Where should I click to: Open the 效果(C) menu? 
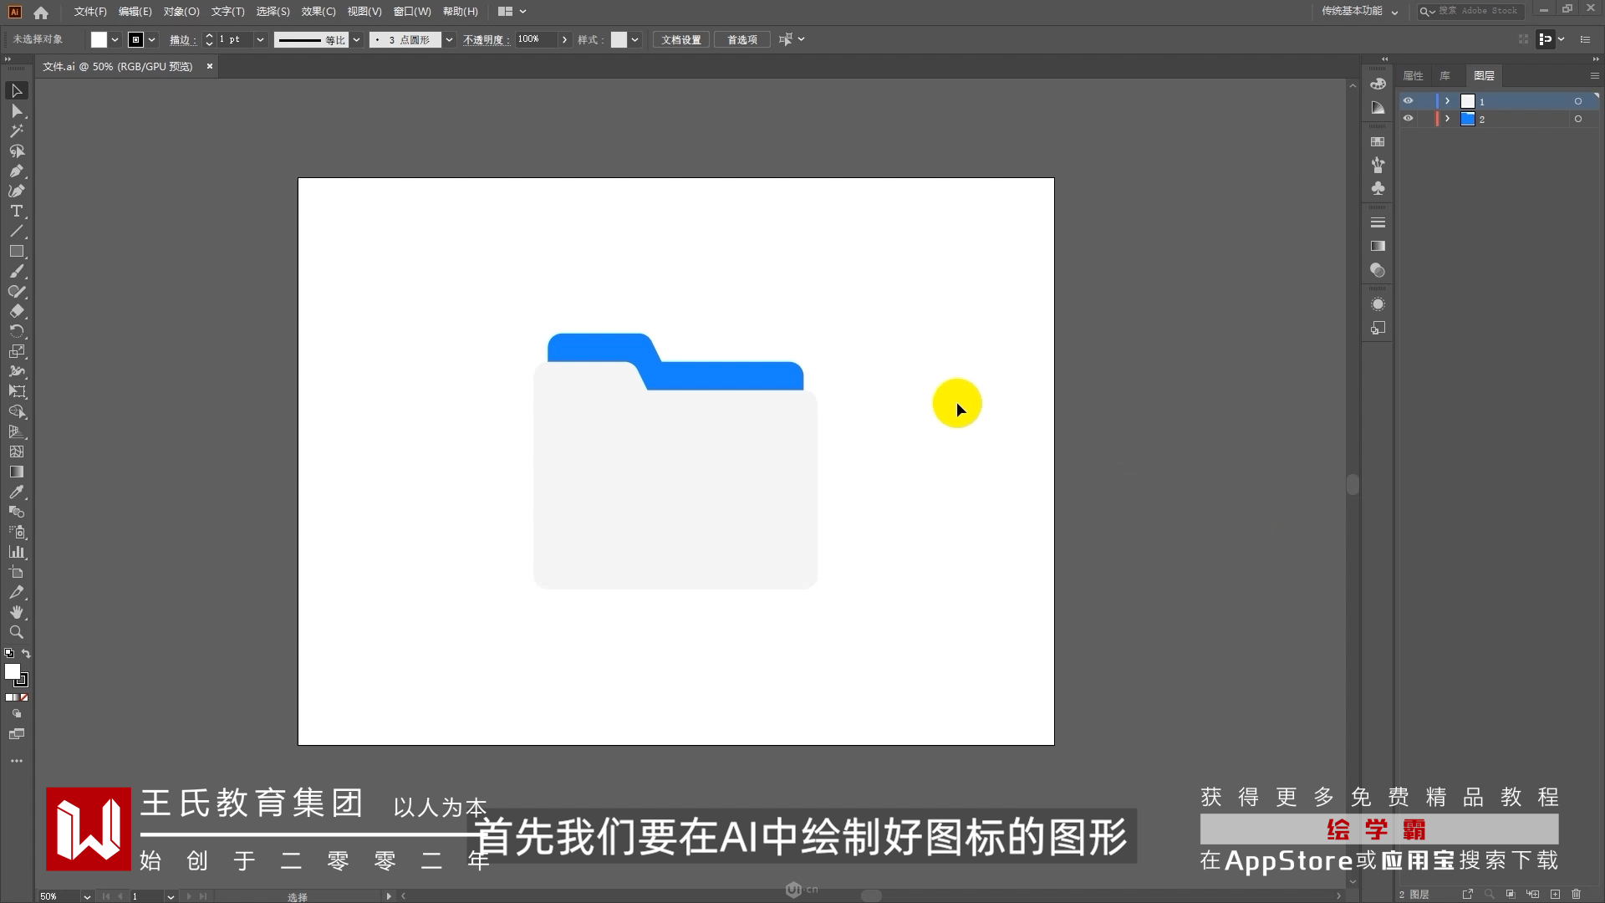coord(318,12)
